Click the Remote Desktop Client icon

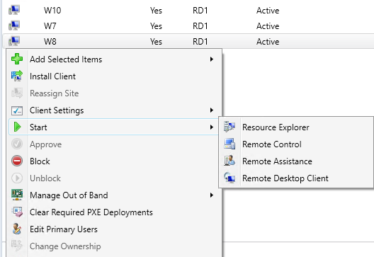(229, 178)
